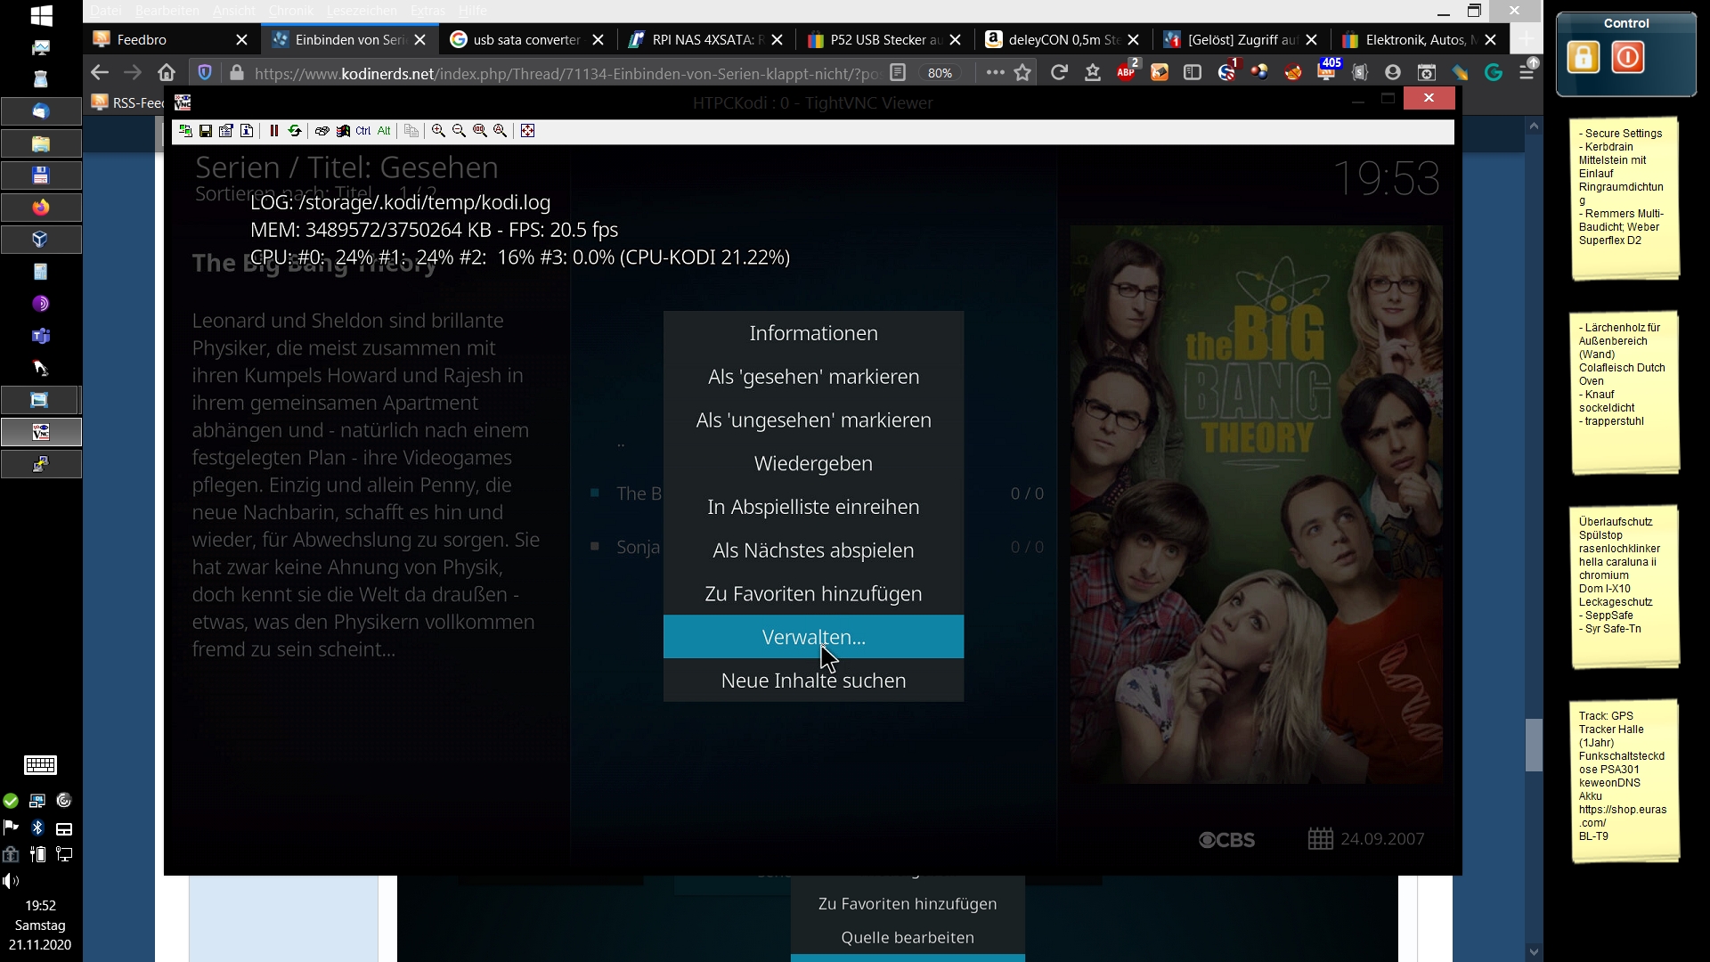The image size is (1710, 962).
Task: Open the Windows Start menu
Action: tap(41, 15)
